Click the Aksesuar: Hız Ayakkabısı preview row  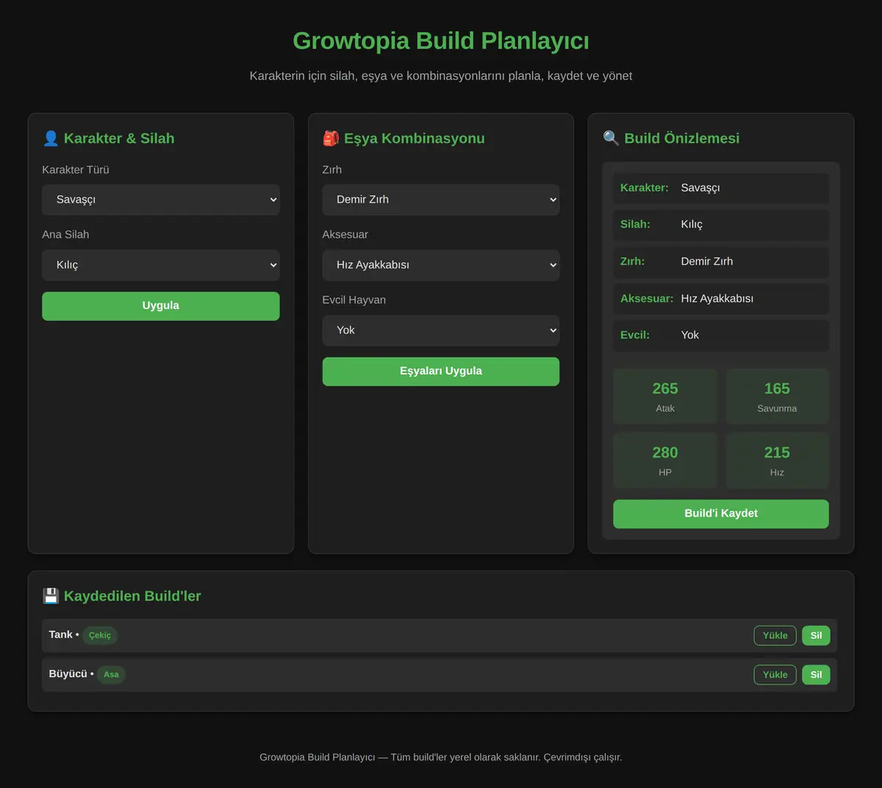(721, 298)
